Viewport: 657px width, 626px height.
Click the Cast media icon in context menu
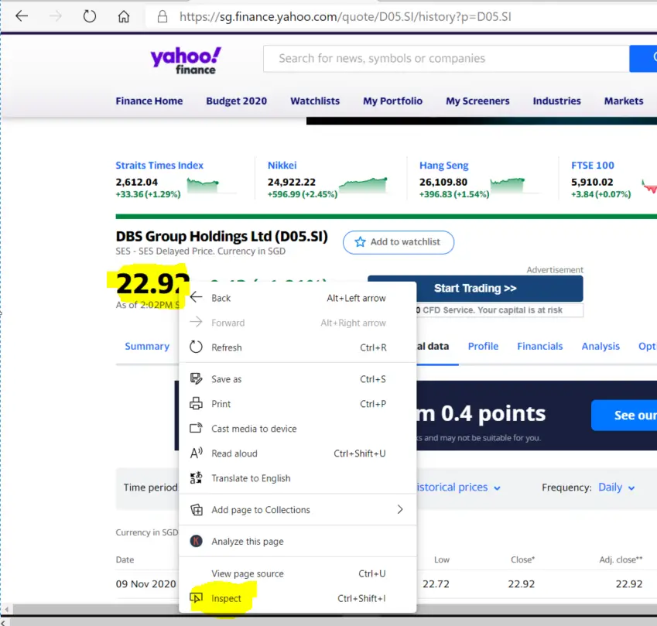[196, 428]
